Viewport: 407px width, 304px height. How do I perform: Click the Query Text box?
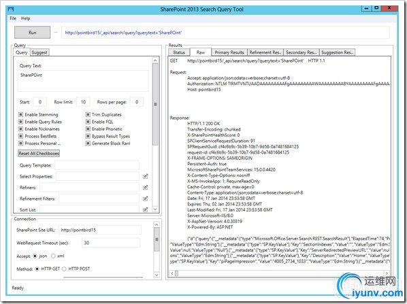(x=83, y=81)
